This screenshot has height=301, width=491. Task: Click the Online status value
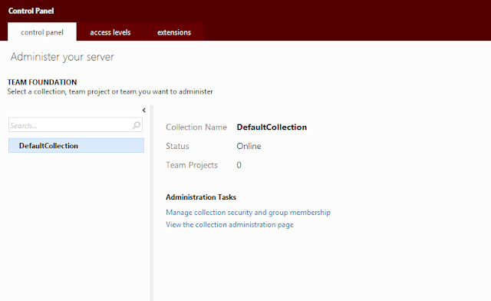(249, 146)
